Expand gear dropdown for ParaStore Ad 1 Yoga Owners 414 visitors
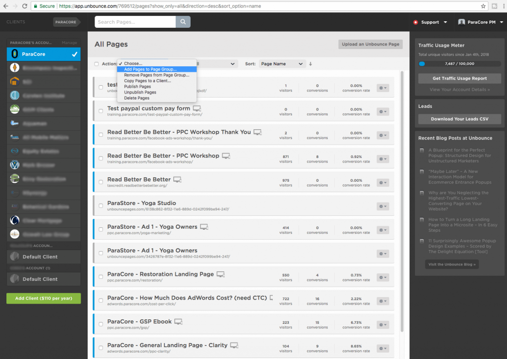This screenshot has width=507, height=359. [x=383, y=230]
